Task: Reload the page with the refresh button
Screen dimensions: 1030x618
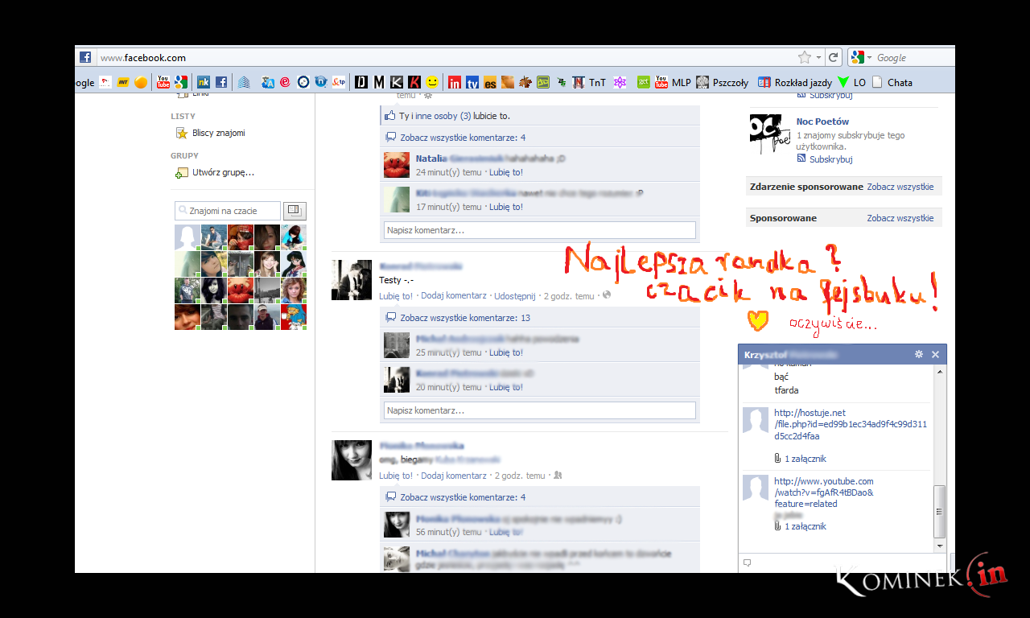Action: (x=834, y=57)
